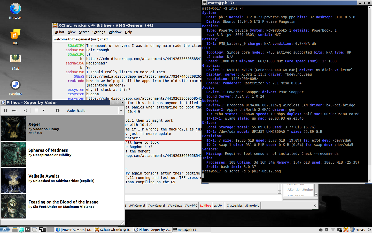
Task: Click the wireless network tray icon
Action: (x=333, y=230)
